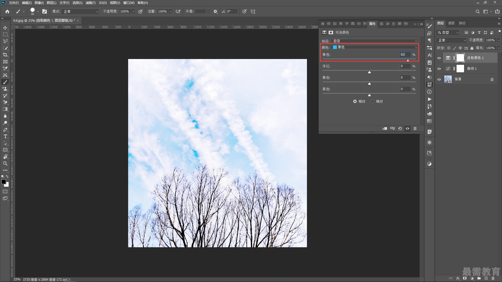Select the Move tool
Viewport: 502px width, 282px height.
click(x=5, y=28)
